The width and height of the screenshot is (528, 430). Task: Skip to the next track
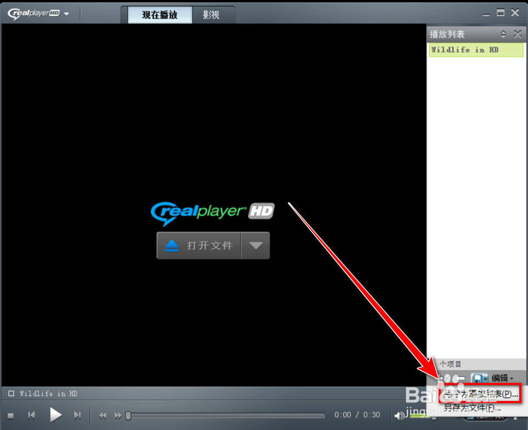click(x=77, y=416)
